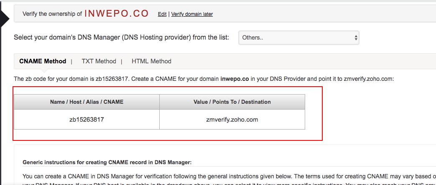Click the zb15263817 table cell
The height and width of the screenshot is (185, 436).
pyautogui.click(x=87, y=120)
